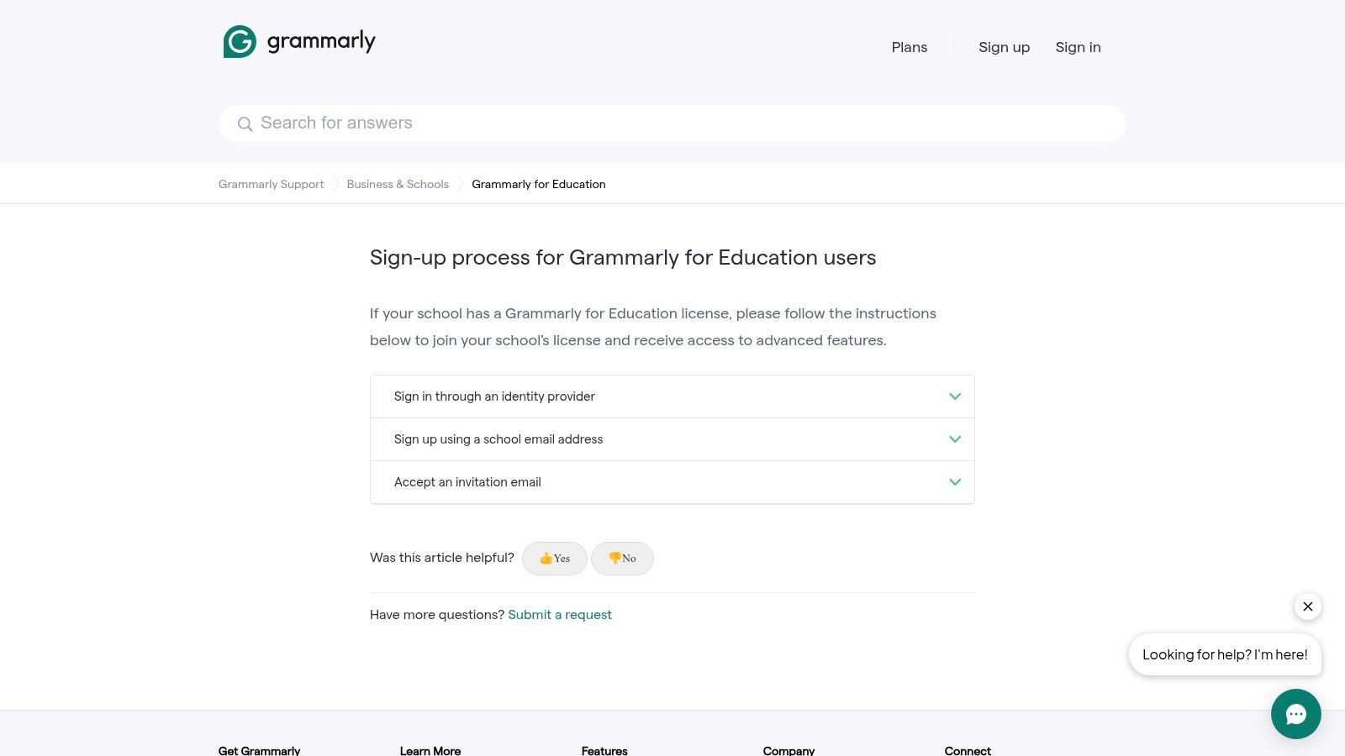Click the 'Looking for help? I'm here!' bubble
1345x756 pixels.
(1225, 654)
